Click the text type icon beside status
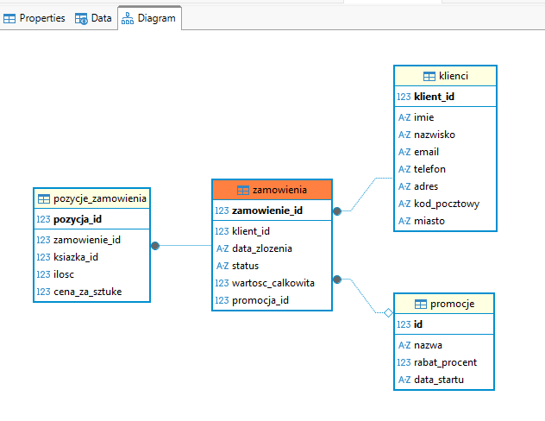The width and height of the screenshot is (545, 421). click(x=222, y=266)
